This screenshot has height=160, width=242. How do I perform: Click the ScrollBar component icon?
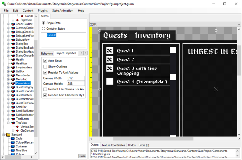[x=13, y=107]
